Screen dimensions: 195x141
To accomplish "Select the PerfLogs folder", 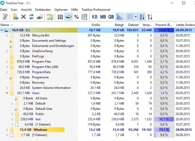I will [38, 56].
